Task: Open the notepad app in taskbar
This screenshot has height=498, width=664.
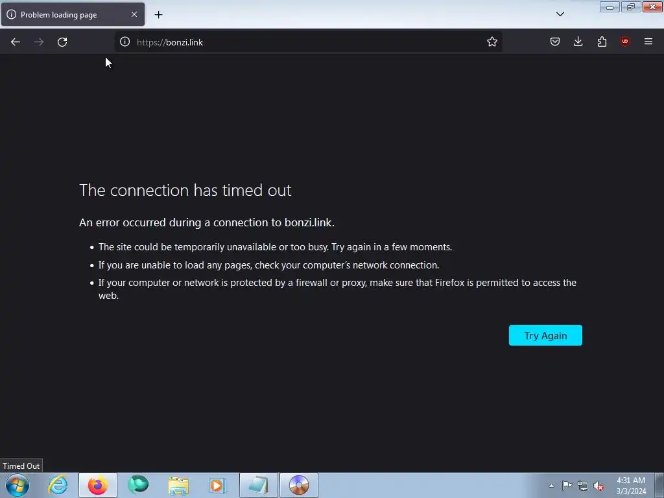Action: coord(259,485)
